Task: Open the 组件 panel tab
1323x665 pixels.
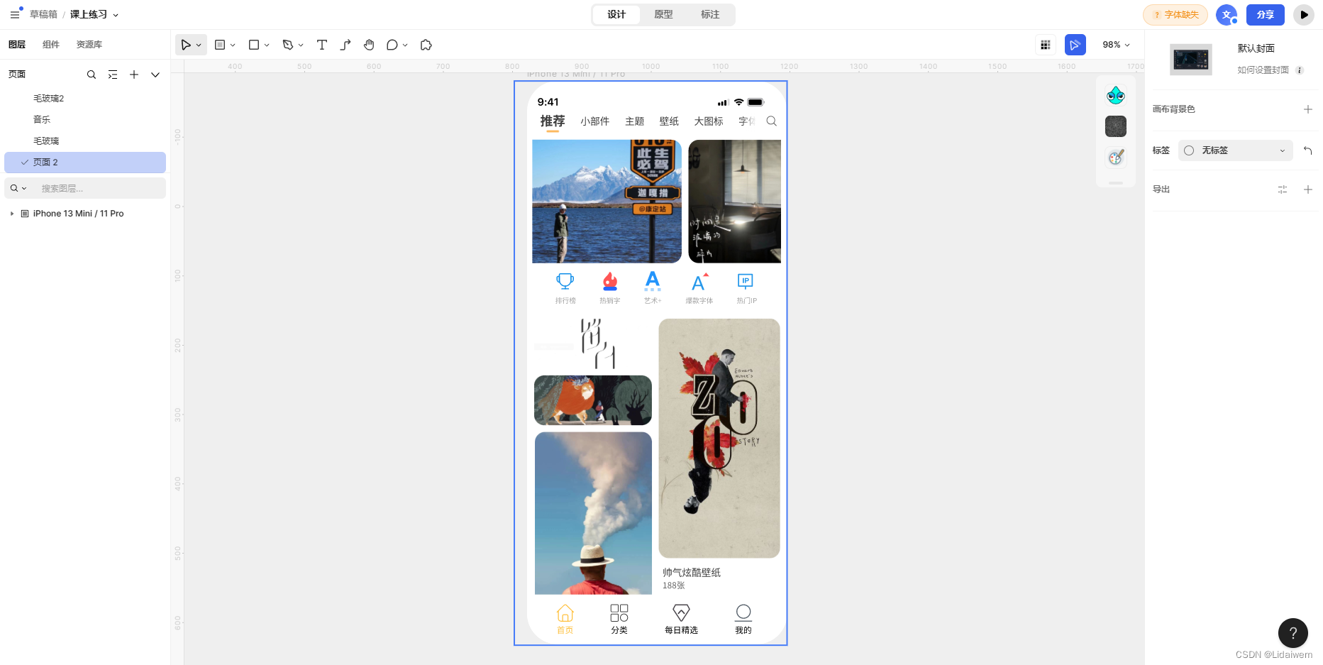Action: [51, 45]
